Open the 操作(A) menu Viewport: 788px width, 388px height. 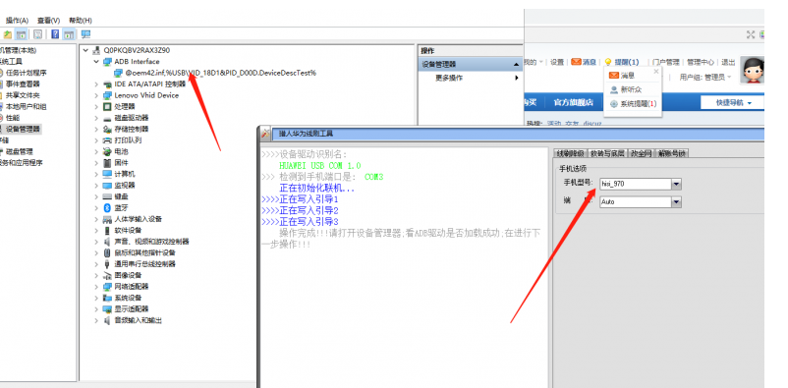point(17,21)
